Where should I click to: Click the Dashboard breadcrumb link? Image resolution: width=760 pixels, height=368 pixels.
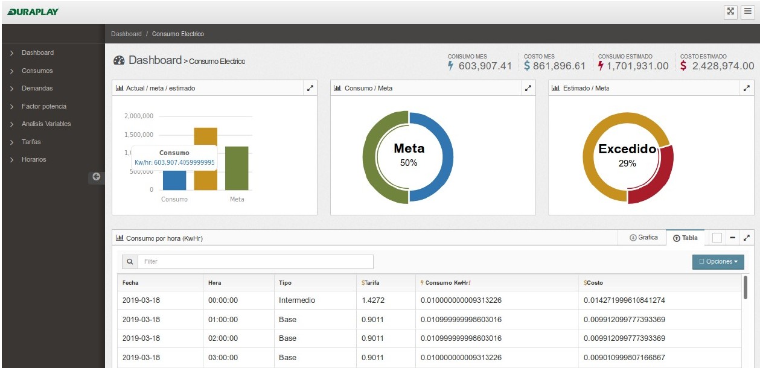tap(126, 34)
